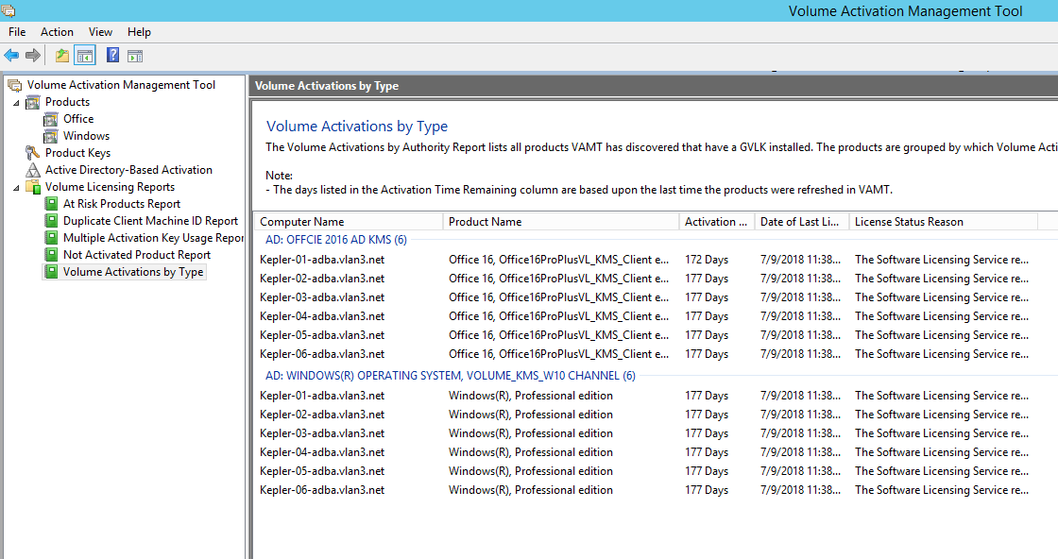Click the forward navigation arrow
Image resolution: width=1058 pixels, height=559 pixels.
[33, 55]
